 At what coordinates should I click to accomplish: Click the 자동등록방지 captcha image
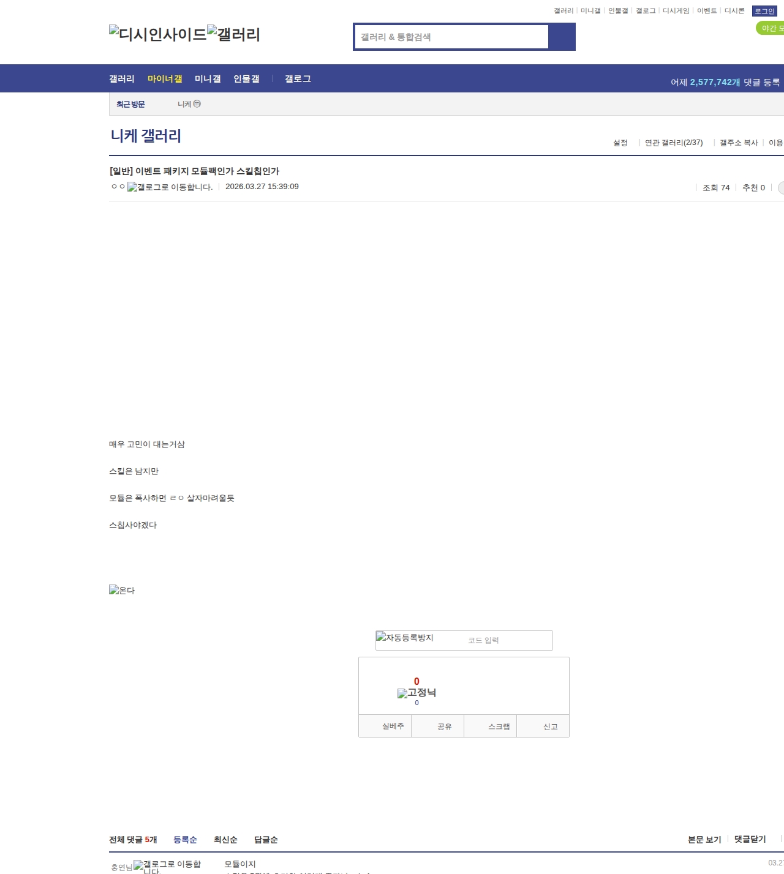tap(405, 638)
